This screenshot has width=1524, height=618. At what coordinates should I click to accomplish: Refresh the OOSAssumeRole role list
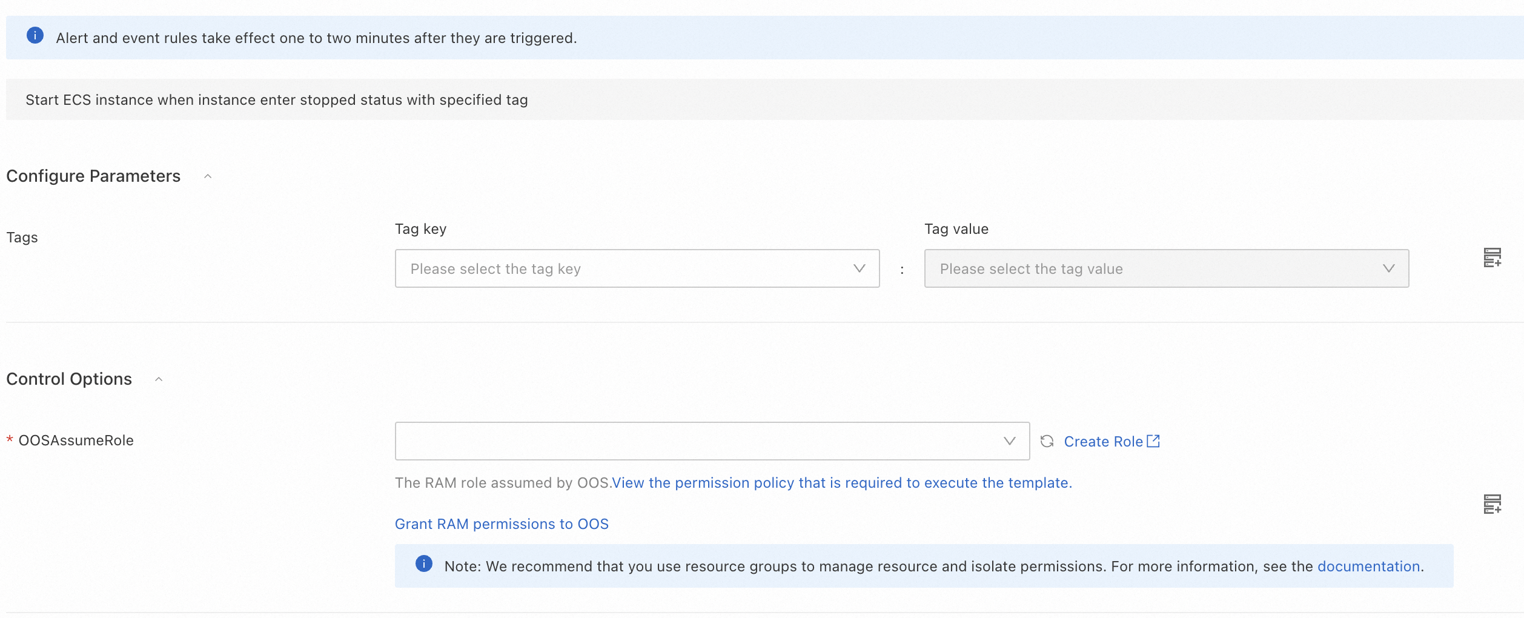pos(1047,441)
